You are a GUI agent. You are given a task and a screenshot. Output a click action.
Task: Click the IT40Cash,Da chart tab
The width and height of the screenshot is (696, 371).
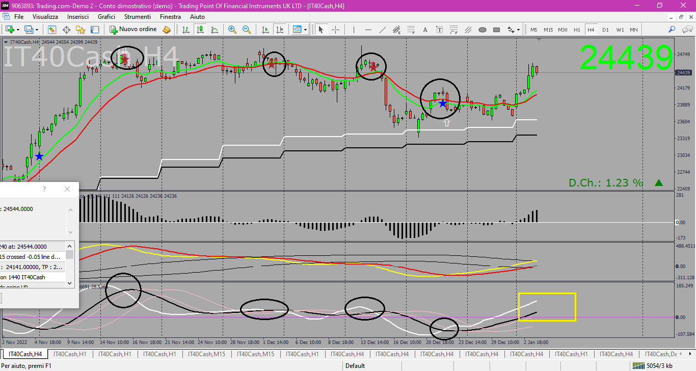660,354
